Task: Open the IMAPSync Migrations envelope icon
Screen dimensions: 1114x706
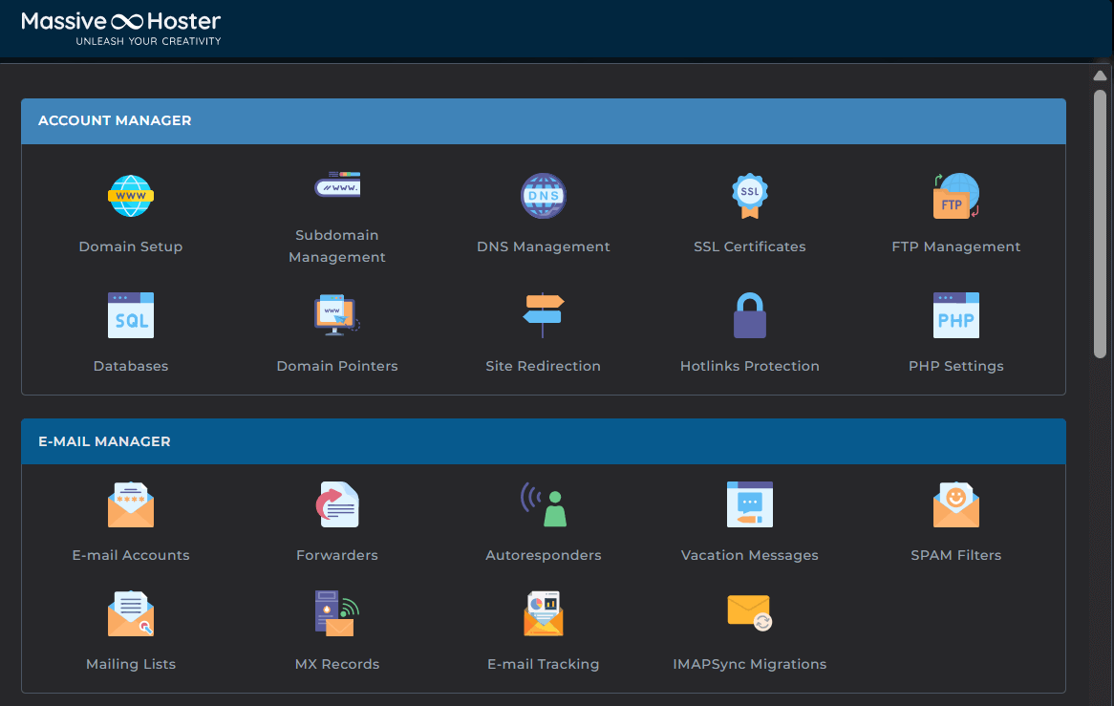Action: click(x=749, y=612)
